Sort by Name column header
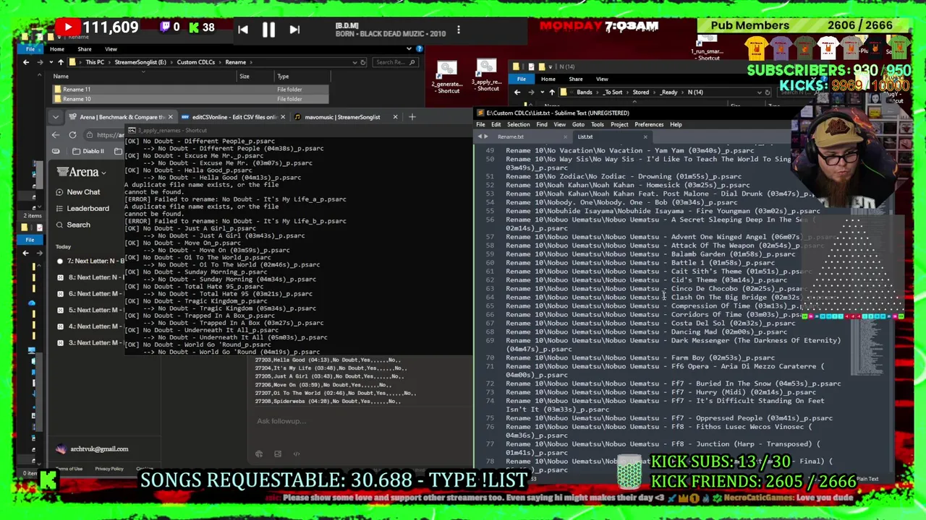The height and width of the screenshot is (520, 926). click(61, 77)
